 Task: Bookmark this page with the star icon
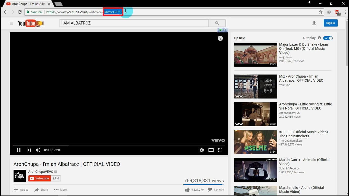click(321, 12)
